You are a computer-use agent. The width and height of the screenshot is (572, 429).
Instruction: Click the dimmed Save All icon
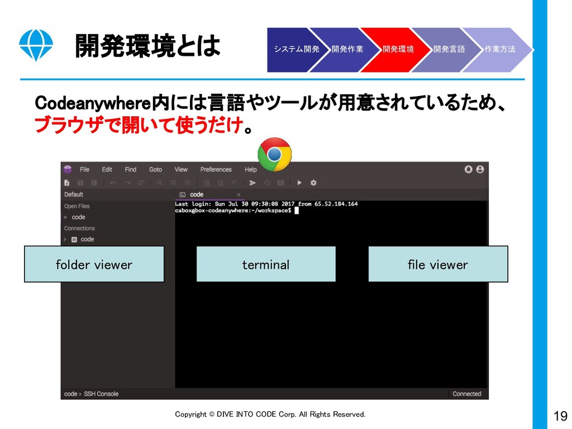tap(94, 183)
